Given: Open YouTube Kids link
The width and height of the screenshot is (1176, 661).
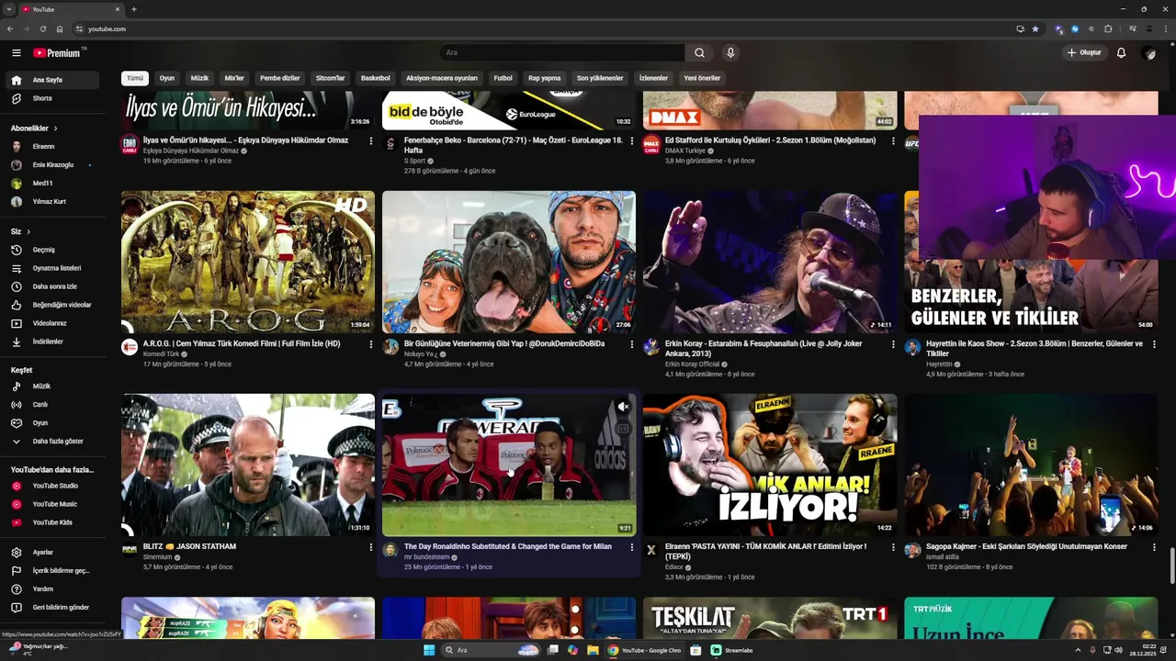Looking at the screenshot, I should tap(52, 522).
